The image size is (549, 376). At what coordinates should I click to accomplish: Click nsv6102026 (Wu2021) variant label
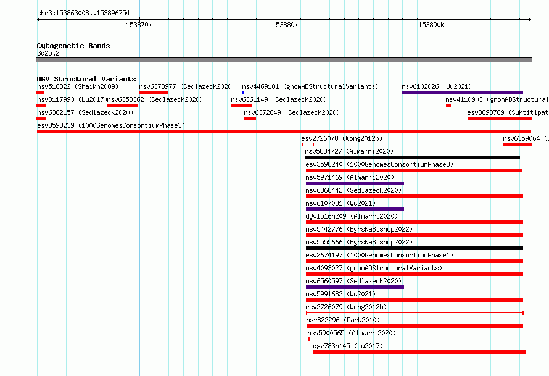pos(437,86)
